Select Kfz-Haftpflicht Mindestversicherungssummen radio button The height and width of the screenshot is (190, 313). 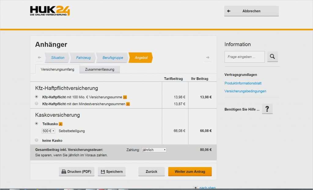tap(37, 104)
